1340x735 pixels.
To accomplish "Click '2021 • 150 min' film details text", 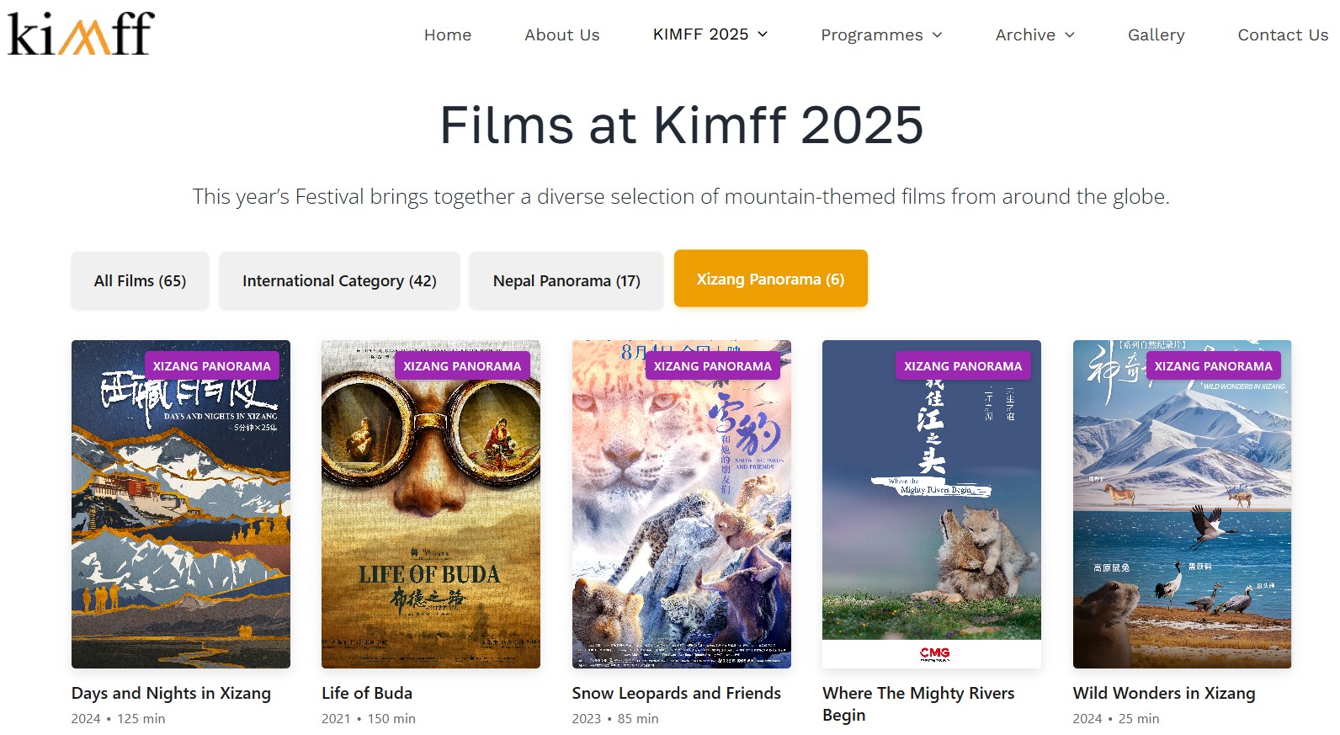I will 369,719.
